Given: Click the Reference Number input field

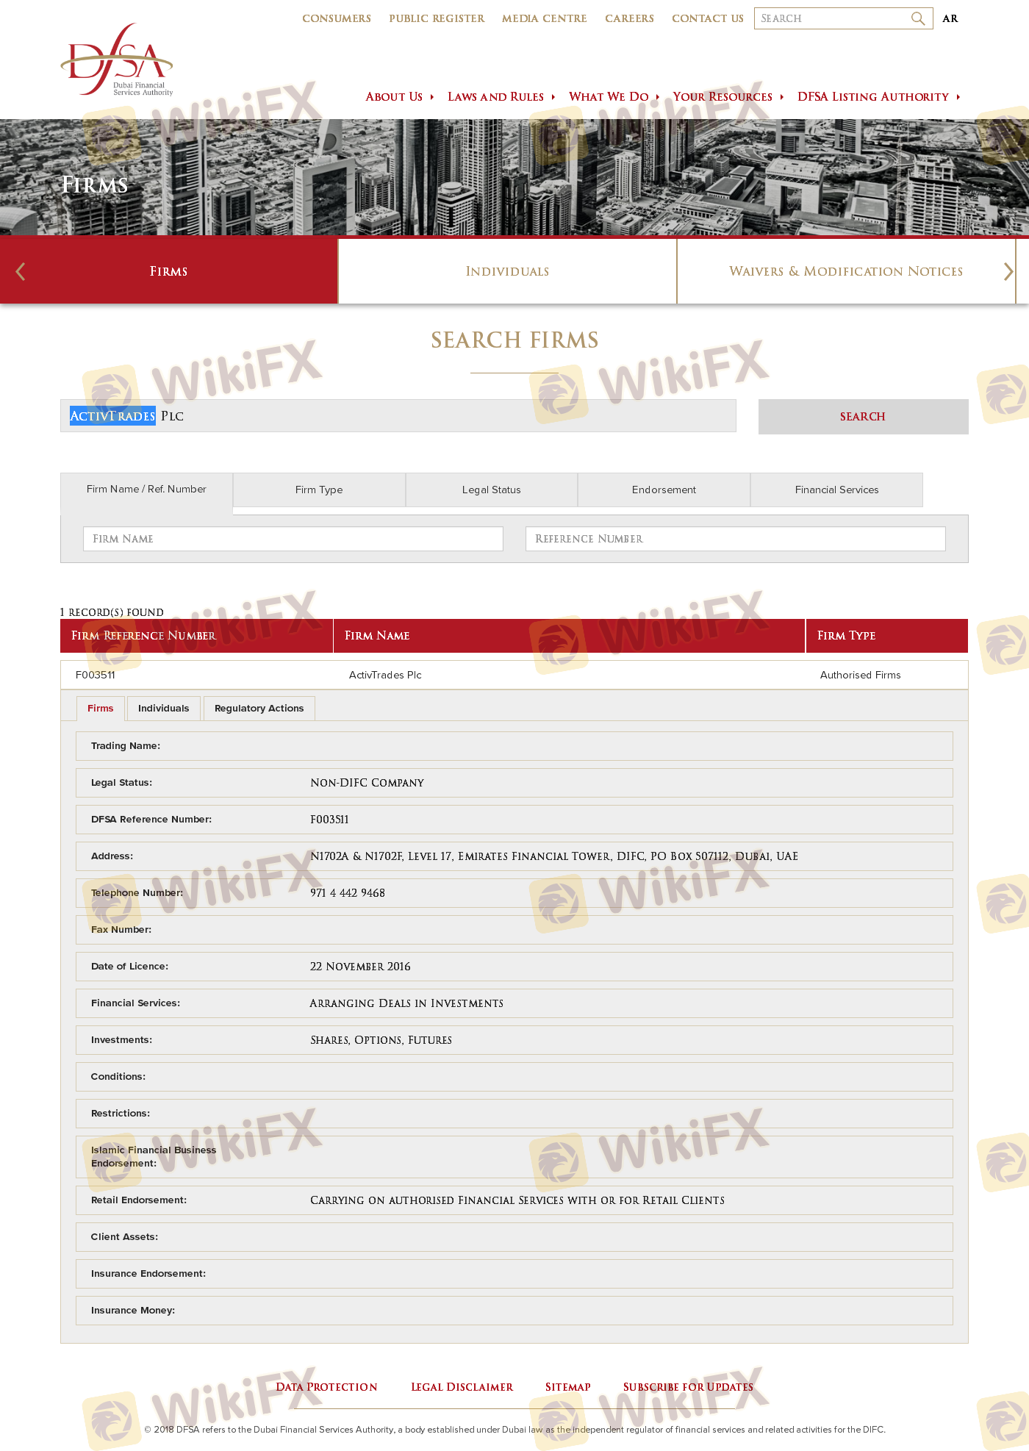Looking at the screenshot, I should tap(736, 539).
